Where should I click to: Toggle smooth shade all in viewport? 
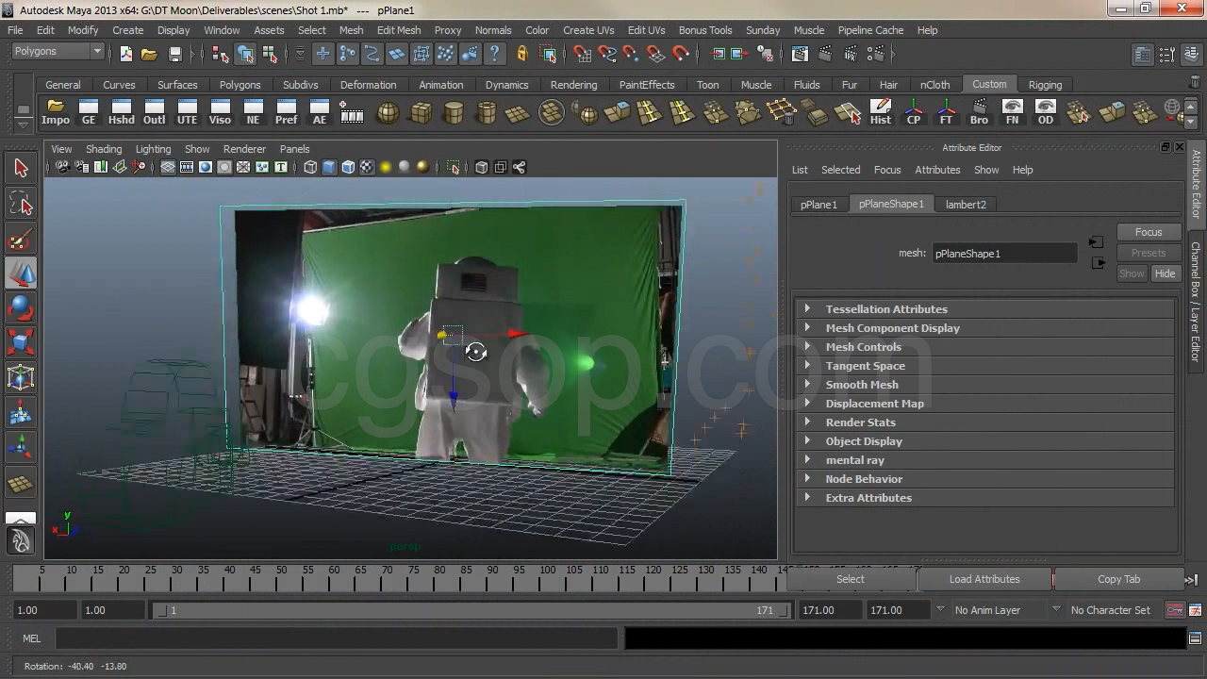[x=329, y=168]
